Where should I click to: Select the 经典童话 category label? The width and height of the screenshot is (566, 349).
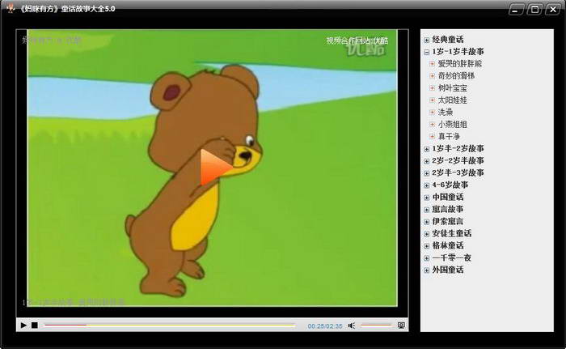point(448,40)
